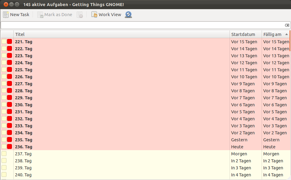
Task: Select the task titled 239. Tag
Action: 23,168
